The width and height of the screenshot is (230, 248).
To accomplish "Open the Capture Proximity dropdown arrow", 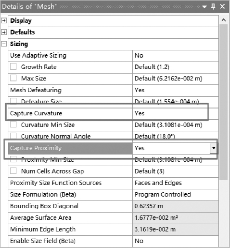I will (214, 148).
